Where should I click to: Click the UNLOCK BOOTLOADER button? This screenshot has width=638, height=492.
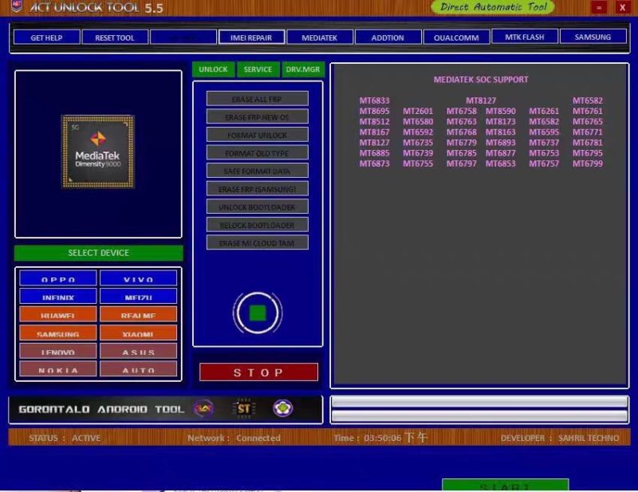click(x=257, y=207)
